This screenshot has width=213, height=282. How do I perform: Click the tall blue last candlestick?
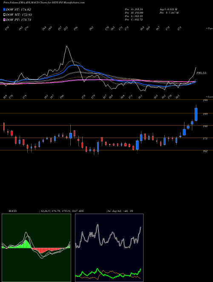(196, 115)
